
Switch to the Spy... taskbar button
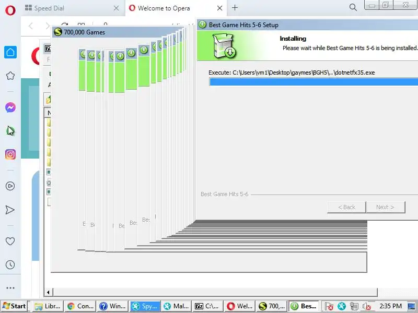pyautogui.click(x=145, y=306)
